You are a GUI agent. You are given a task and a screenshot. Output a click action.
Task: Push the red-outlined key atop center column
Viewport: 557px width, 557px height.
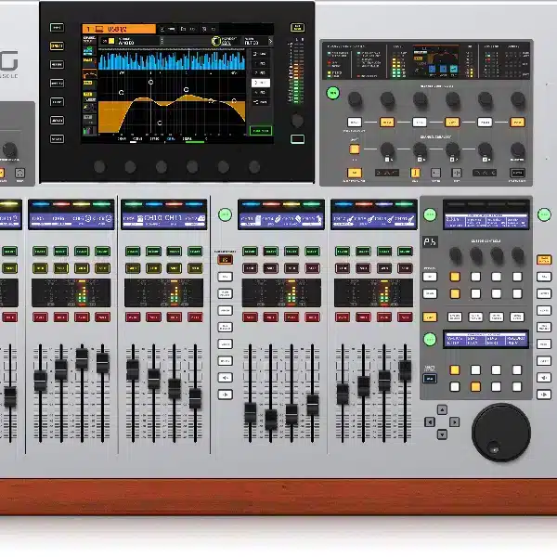[226, 260]
